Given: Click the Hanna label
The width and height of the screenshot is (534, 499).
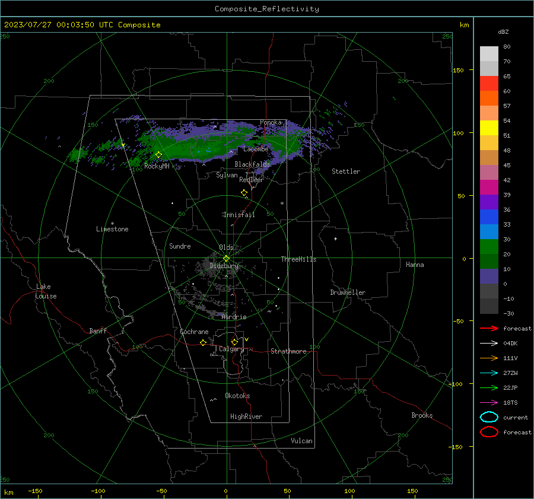Looking at the screenshot, I should tap(415, 265).
